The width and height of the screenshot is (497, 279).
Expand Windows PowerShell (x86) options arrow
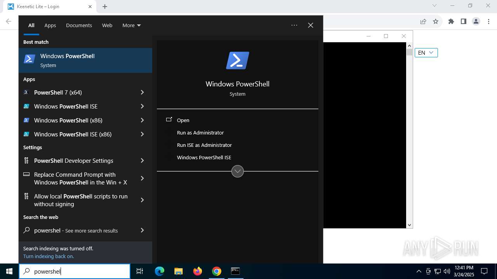(142, 120)
